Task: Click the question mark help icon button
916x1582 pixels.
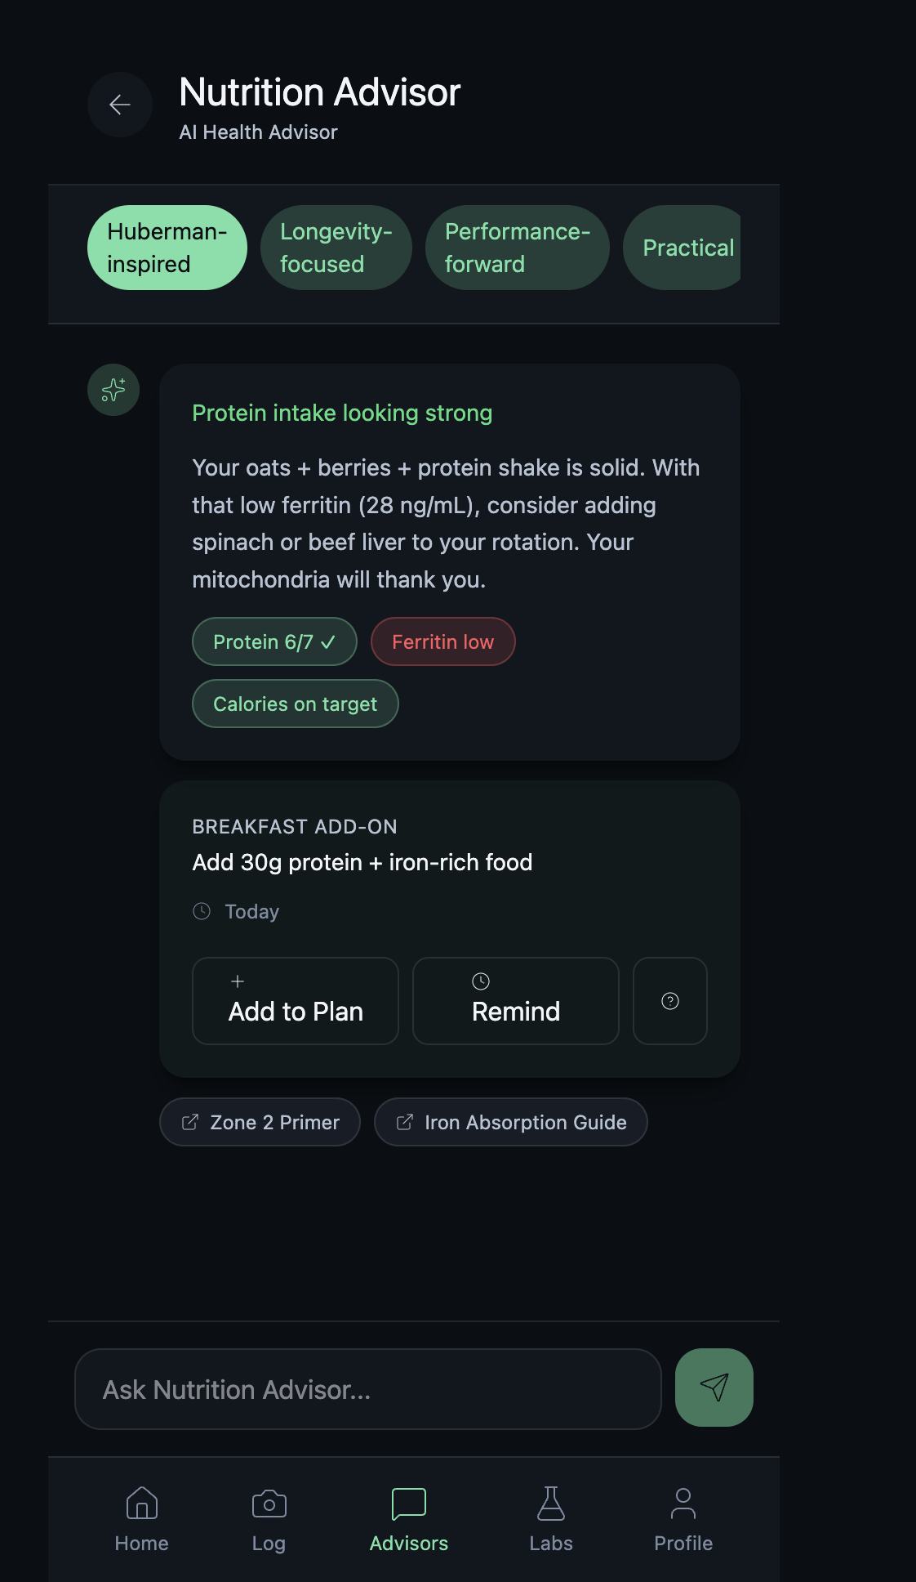Action: tap(669, 1001)
